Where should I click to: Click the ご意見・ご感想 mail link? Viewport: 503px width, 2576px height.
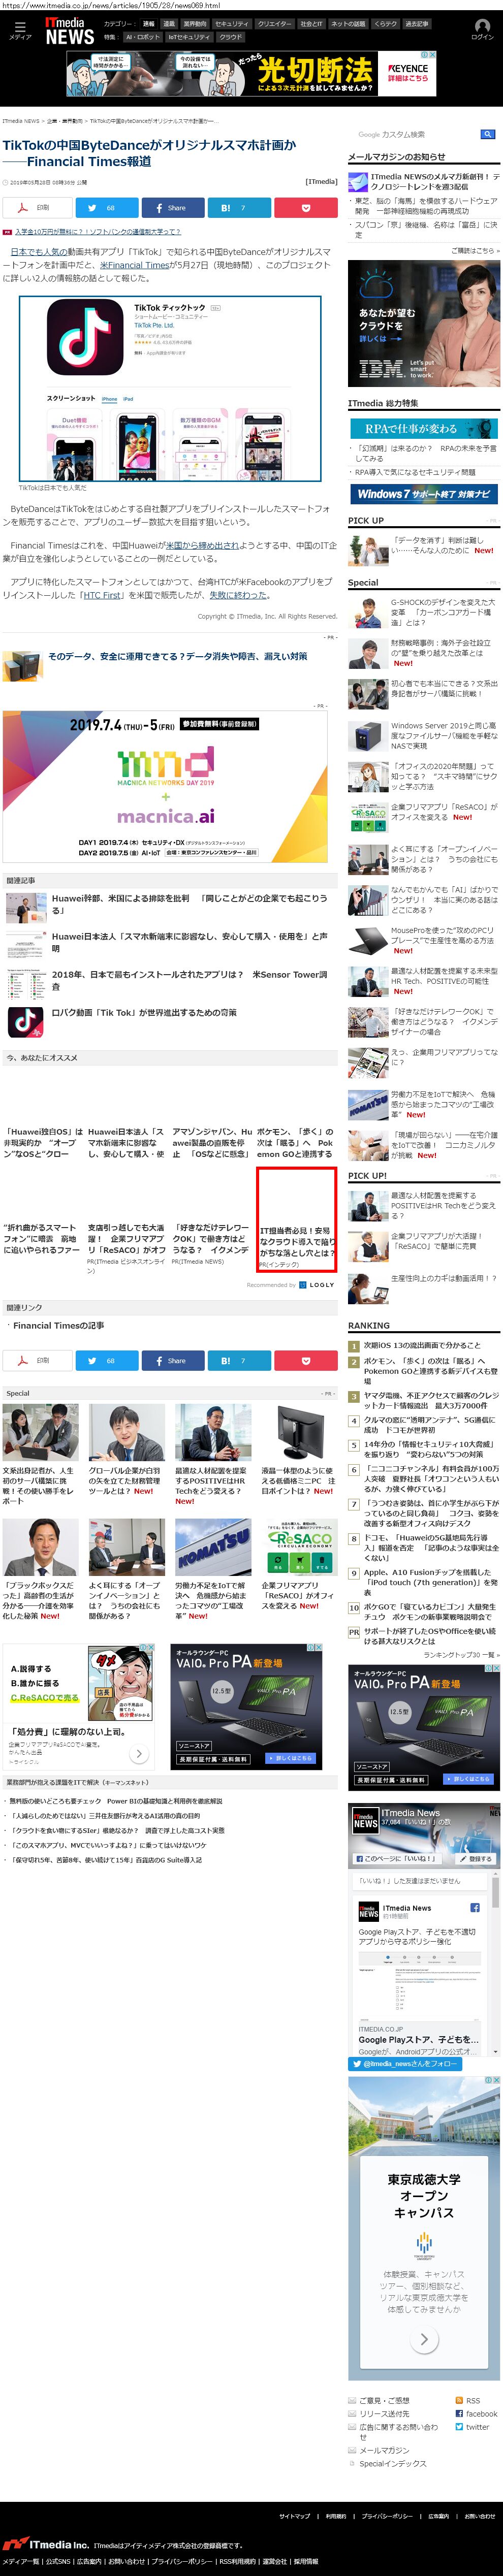pos(379,2400)
